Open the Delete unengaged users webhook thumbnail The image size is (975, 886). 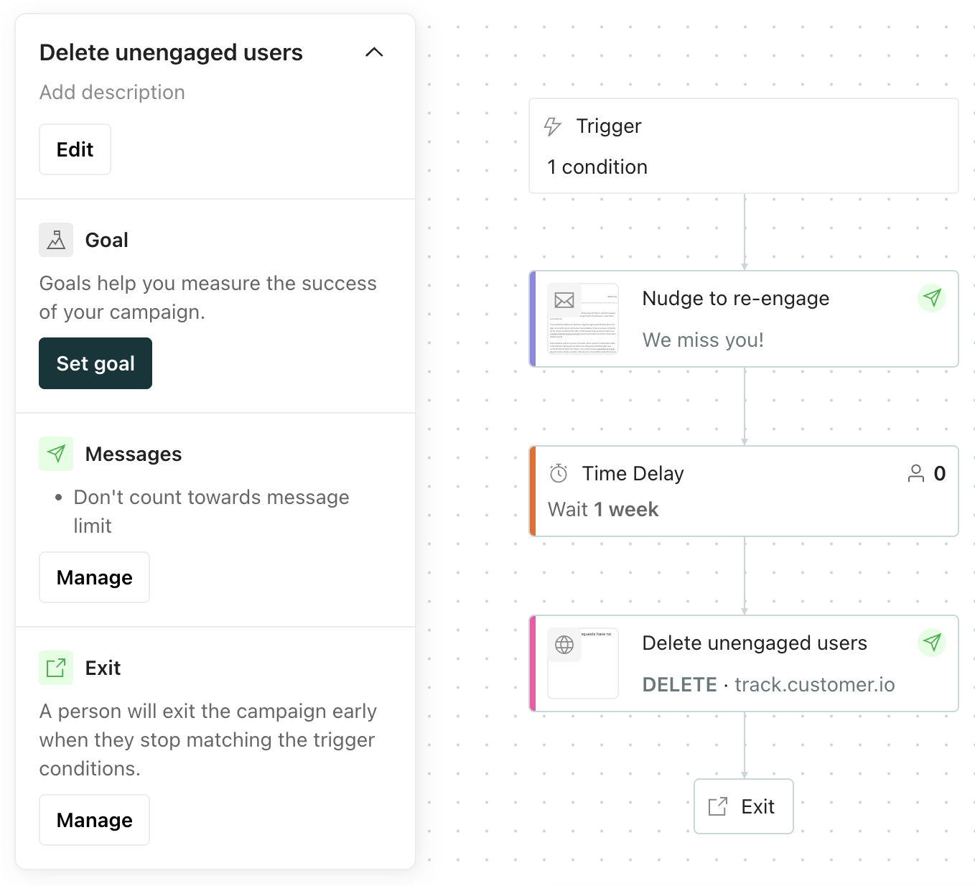click(x=583, y=663)
